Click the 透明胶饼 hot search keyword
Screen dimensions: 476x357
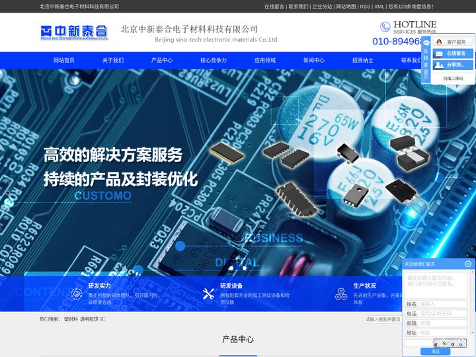tap(89, 319)
